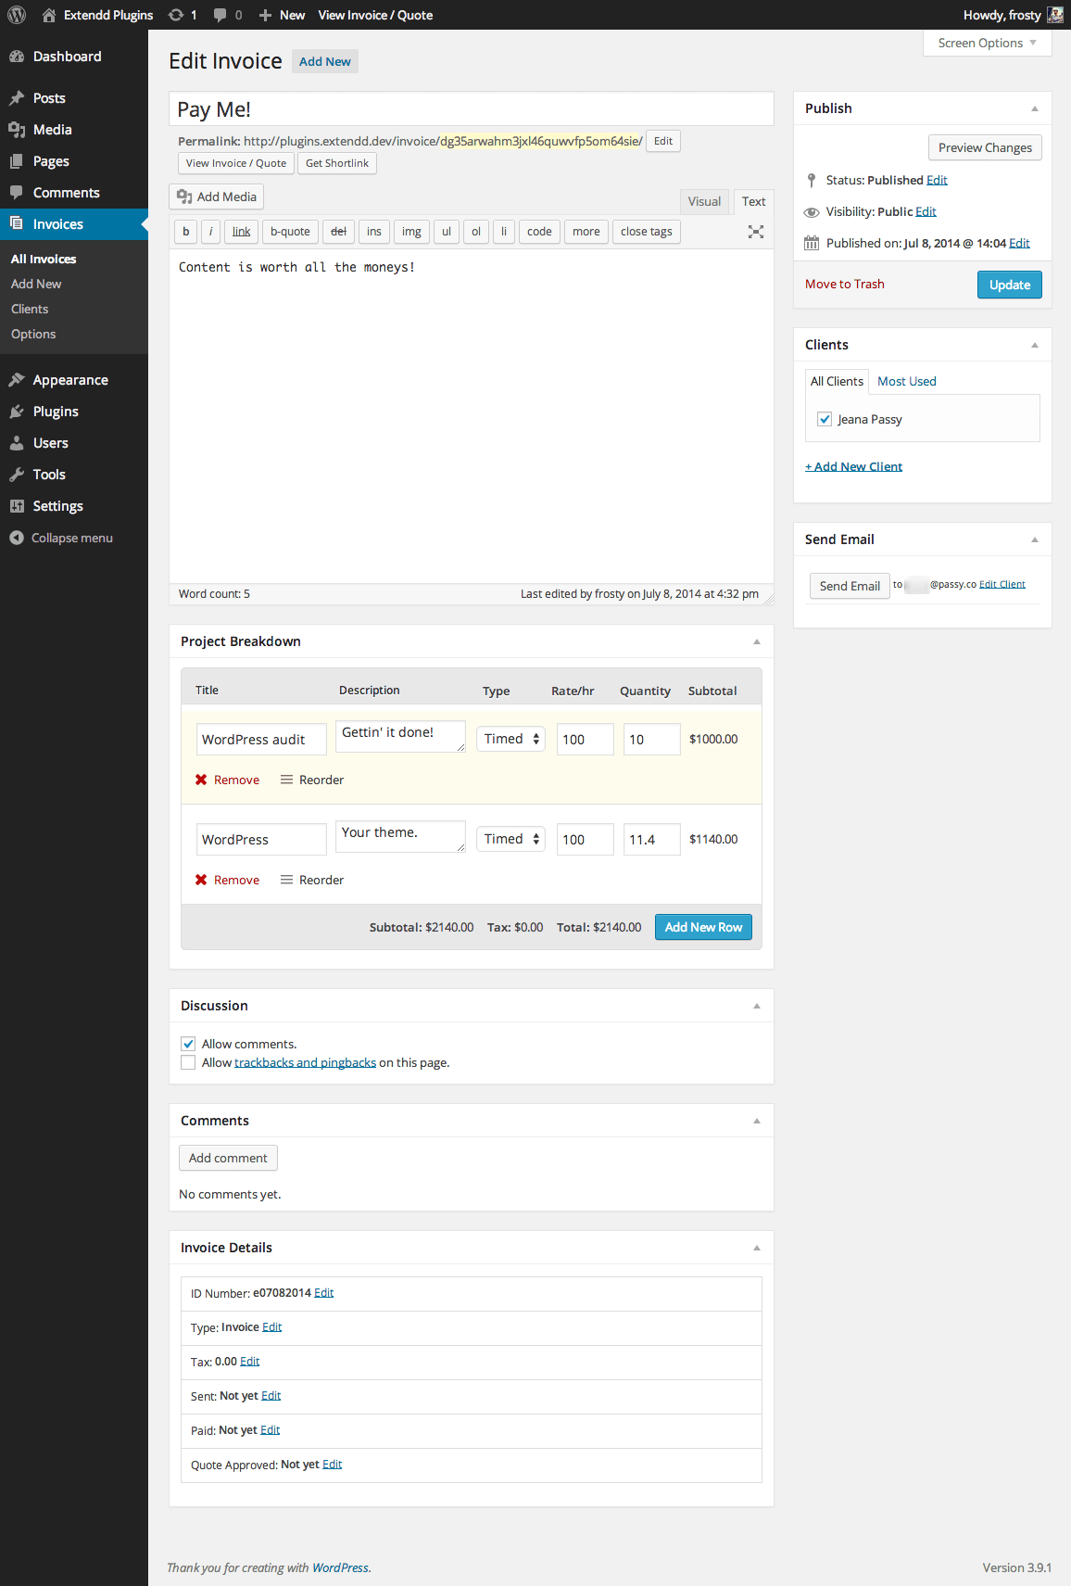Screen dimensions: 1071x1586
Task: Click the calendar icon beside Published on
Action: (x=812, y=243)
